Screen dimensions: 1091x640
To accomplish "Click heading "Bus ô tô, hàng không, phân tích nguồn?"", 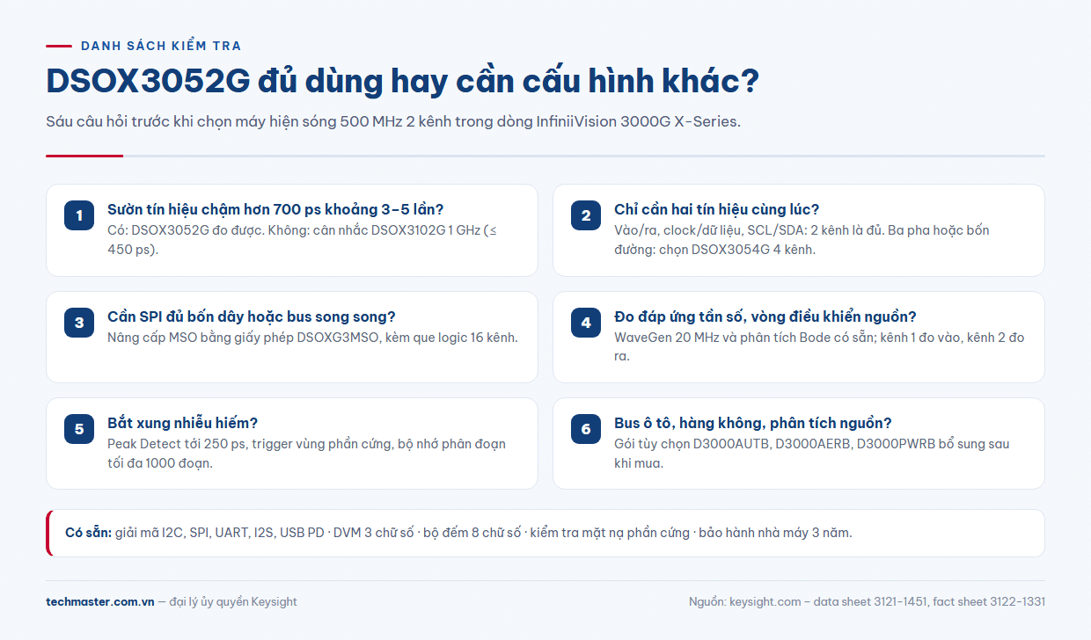I will (x=753, y=423).
